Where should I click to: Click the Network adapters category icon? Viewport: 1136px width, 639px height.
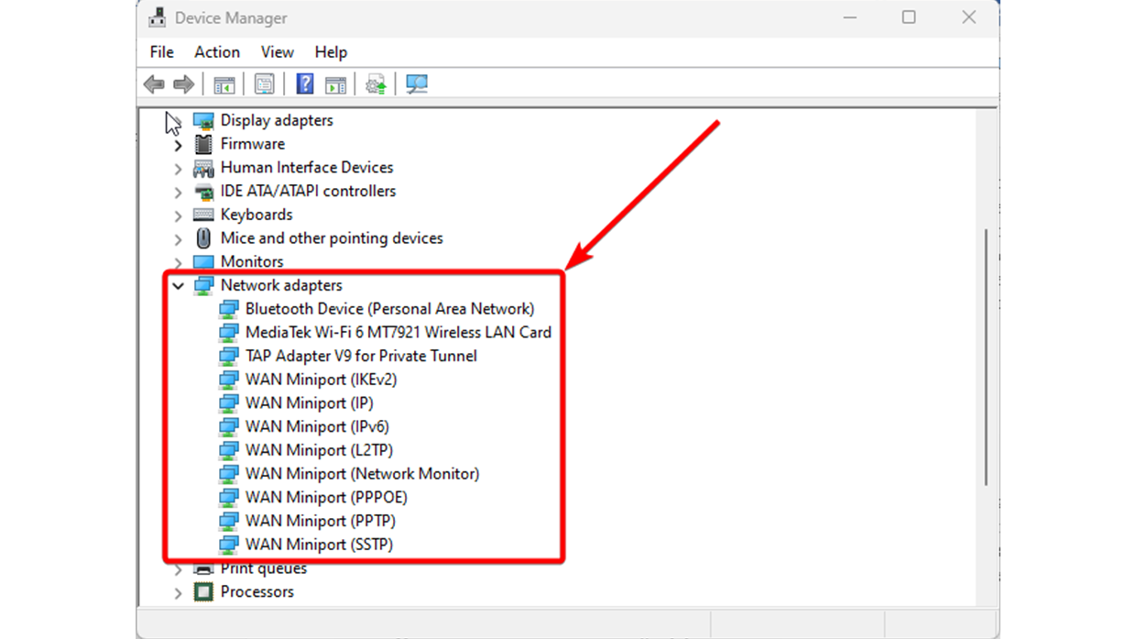pyautogui.click(x=202, y=285)
